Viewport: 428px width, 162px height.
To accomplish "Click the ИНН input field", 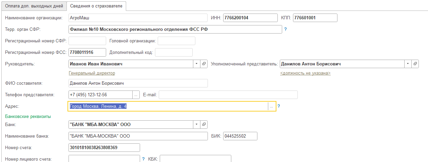I will tap(250, 18).
